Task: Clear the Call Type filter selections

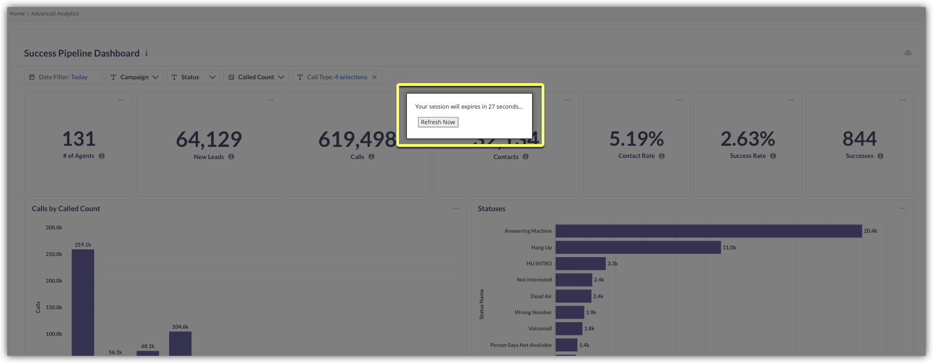Action: [x=374, y=77]
